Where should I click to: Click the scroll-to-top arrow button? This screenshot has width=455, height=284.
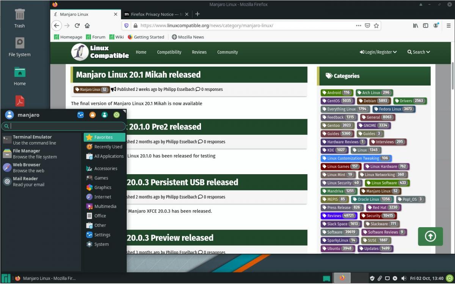click(x=430, y=236)
